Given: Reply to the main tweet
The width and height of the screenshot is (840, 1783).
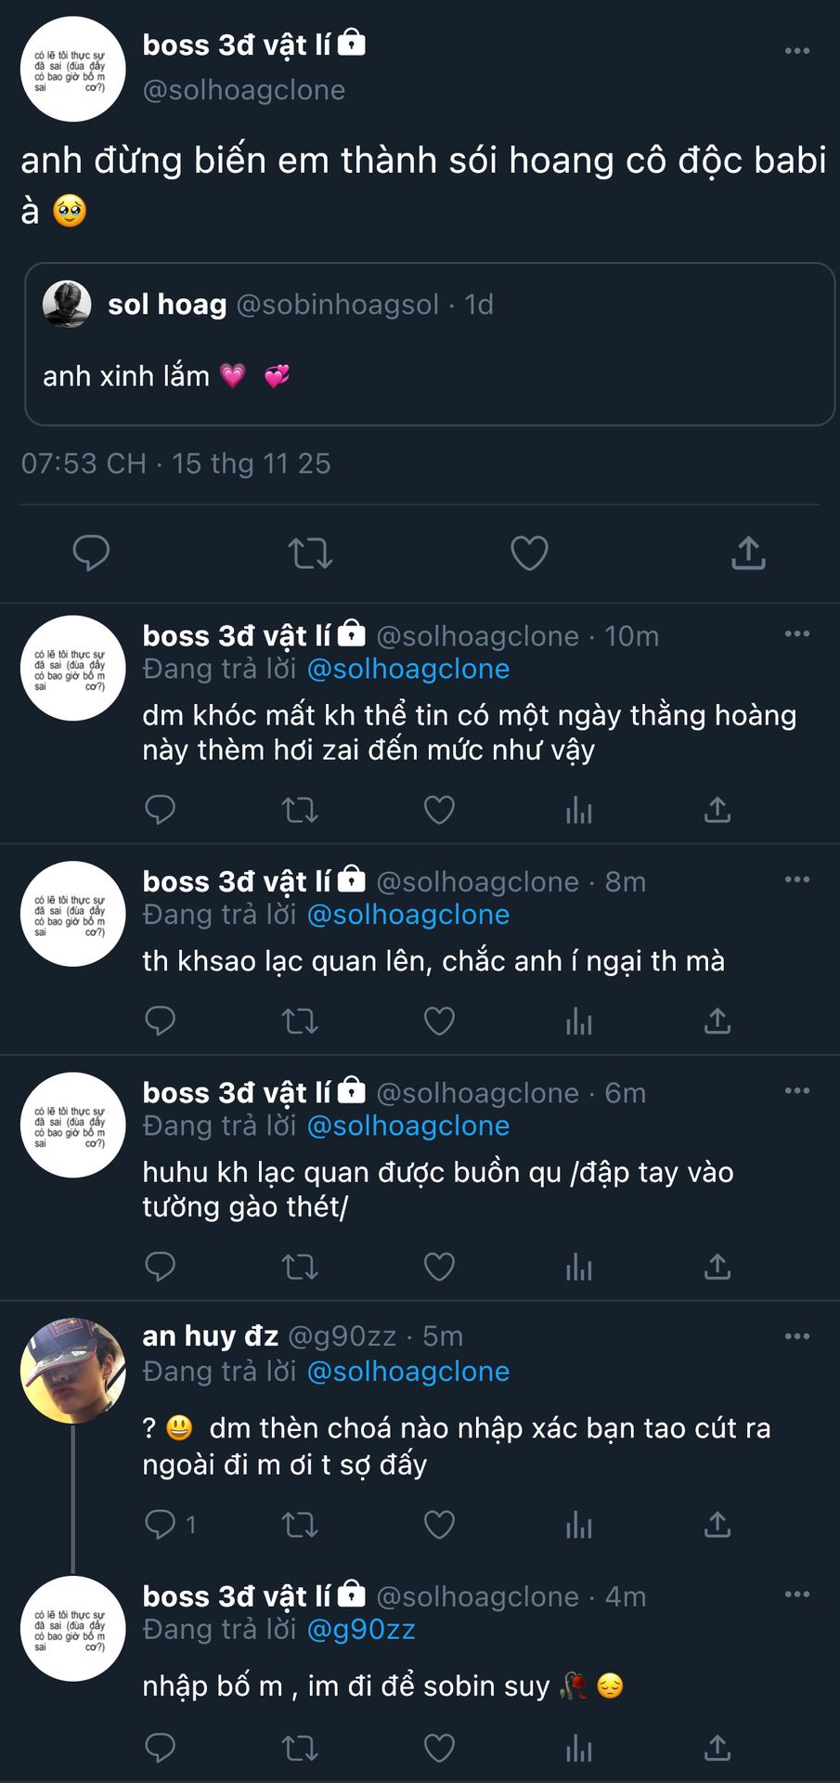Looking at the screenshot, I should tap(91, 553).
